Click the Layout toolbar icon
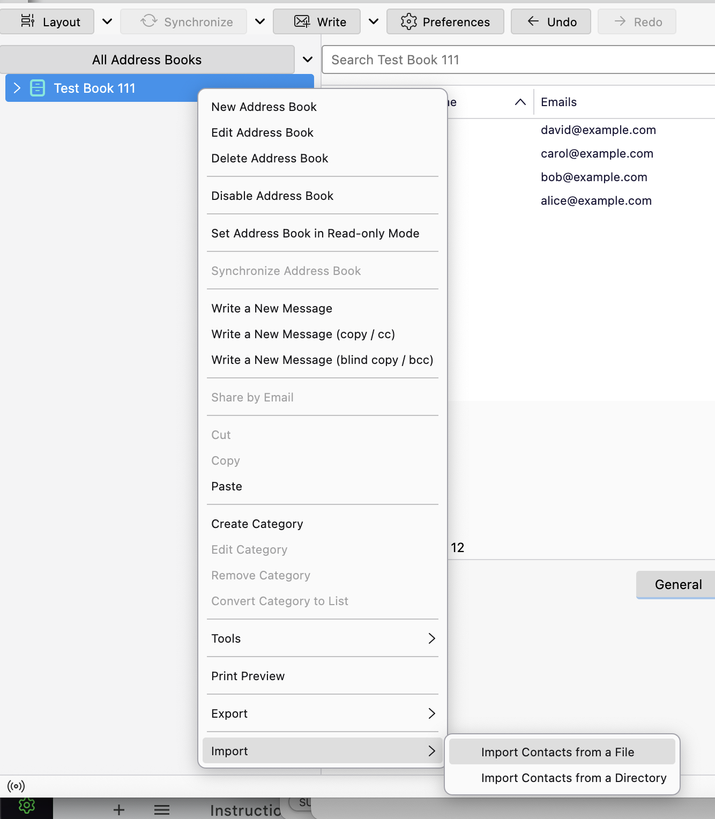The height and width of the screenshot is (819, 715). 27,21
